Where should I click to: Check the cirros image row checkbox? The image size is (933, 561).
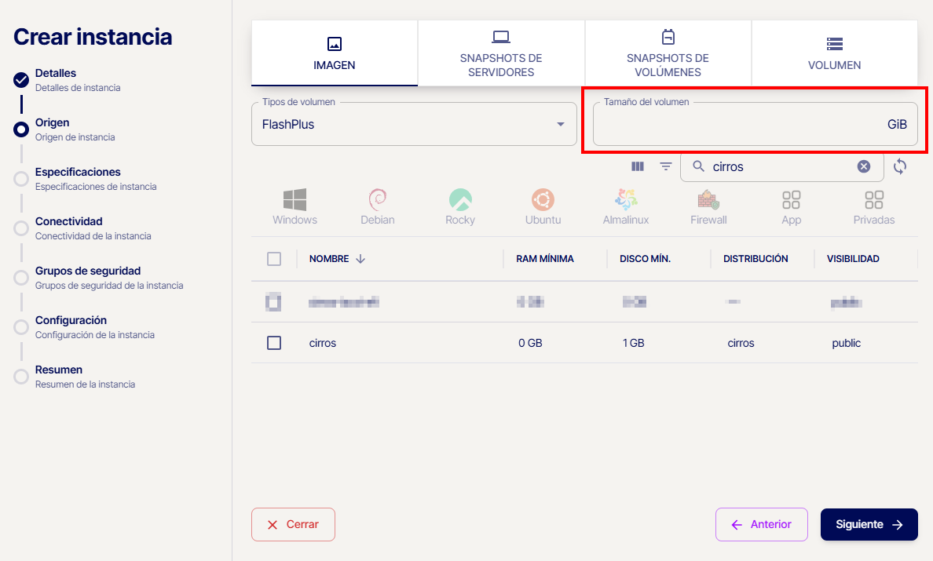pos(274,343)
